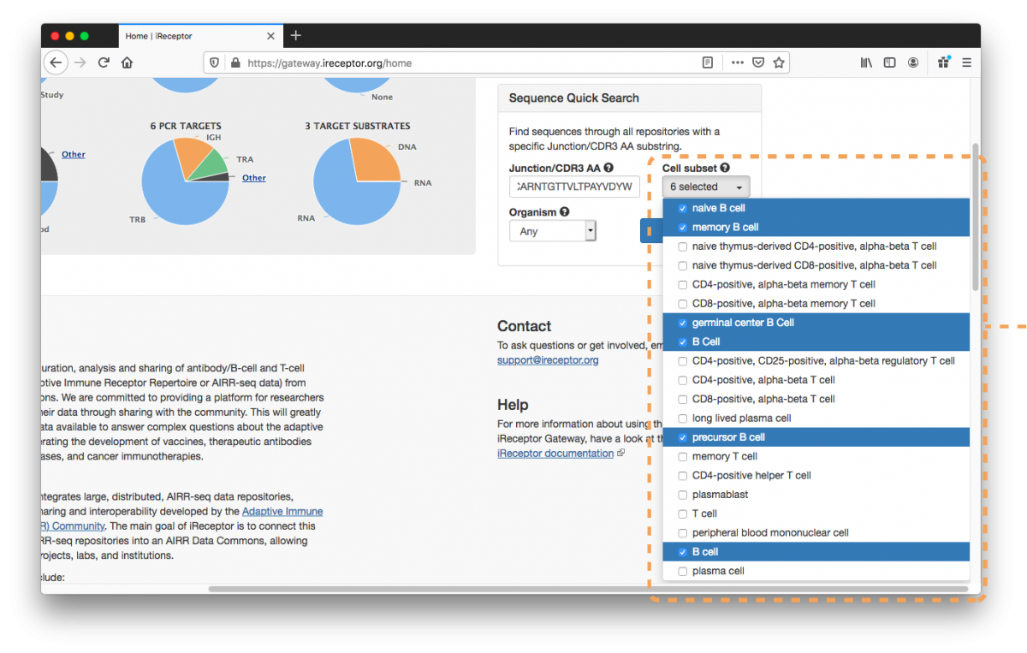Click the browser forward arrow
Viewport: 1027px width, 653px height.
[x=80, y=62]
